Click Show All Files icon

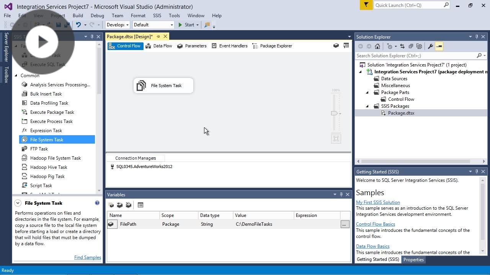(419, 46)
